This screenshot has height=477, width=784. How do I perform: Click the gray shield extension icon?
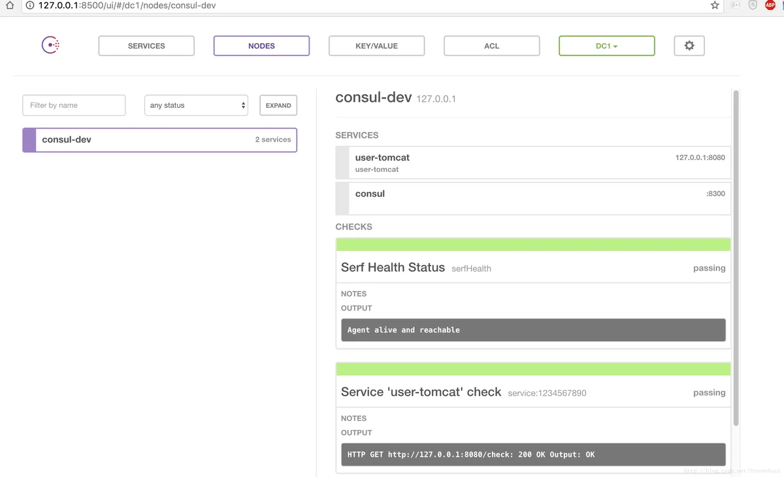pyautogui.click(x=753, y=5)
